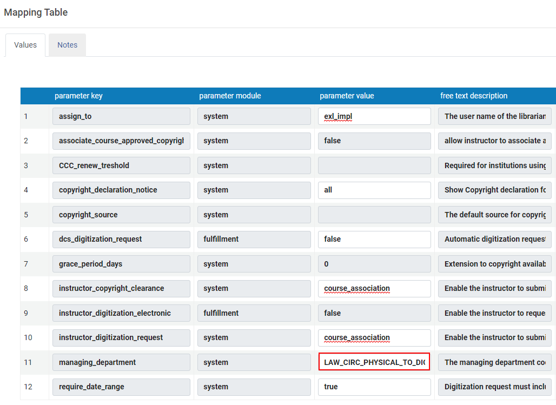Viewport: 556px width, 405px height.
Task: Click the assign_to free text description
Action: 495,116
